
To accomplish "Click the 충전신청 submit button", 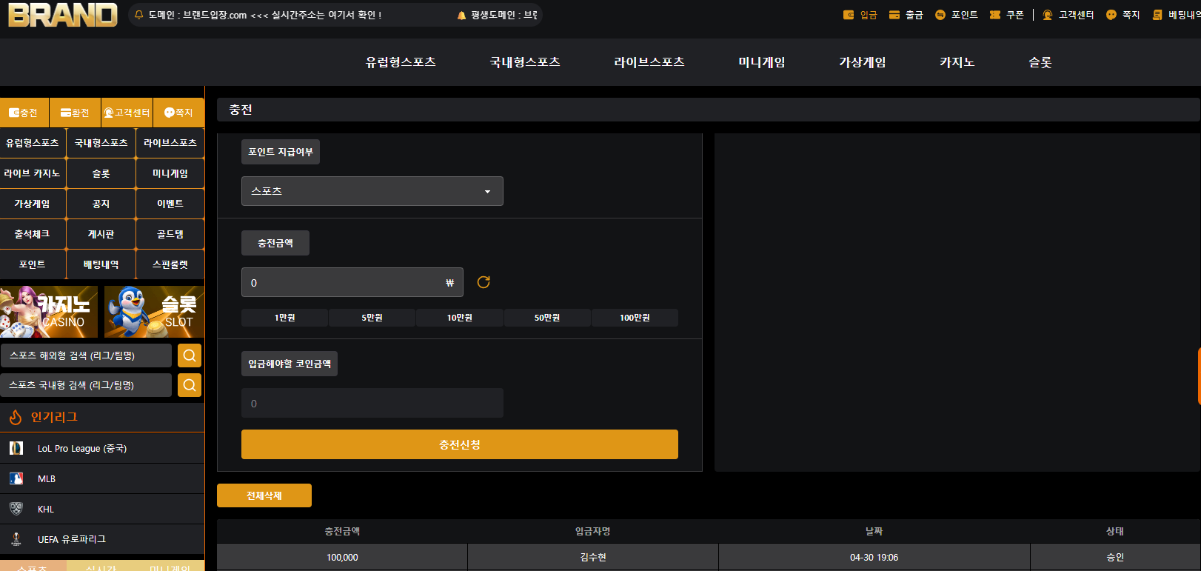I will (460, 444).
